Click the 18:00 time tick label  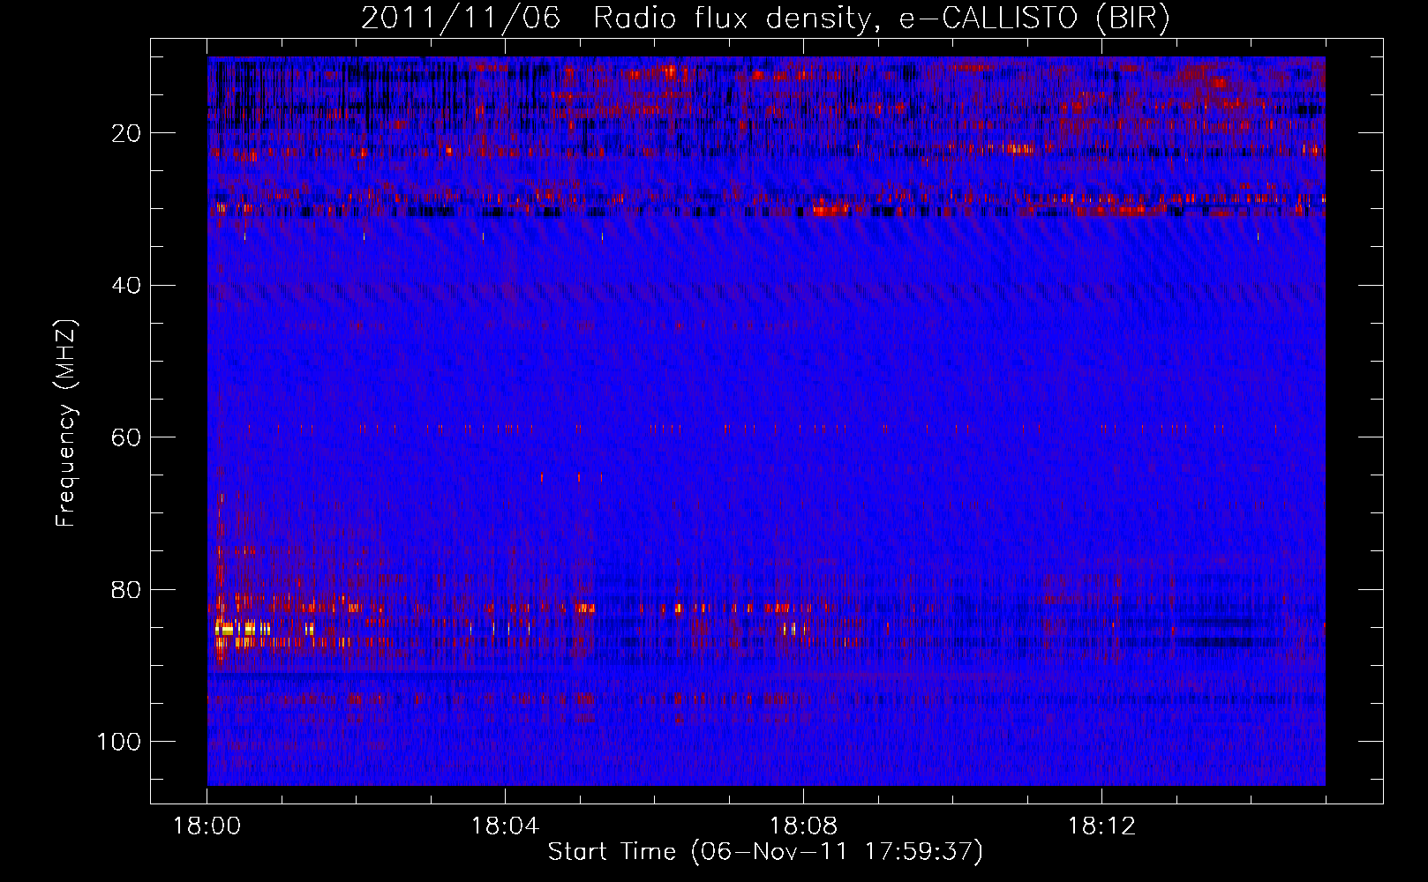click(x=207, y=826)
